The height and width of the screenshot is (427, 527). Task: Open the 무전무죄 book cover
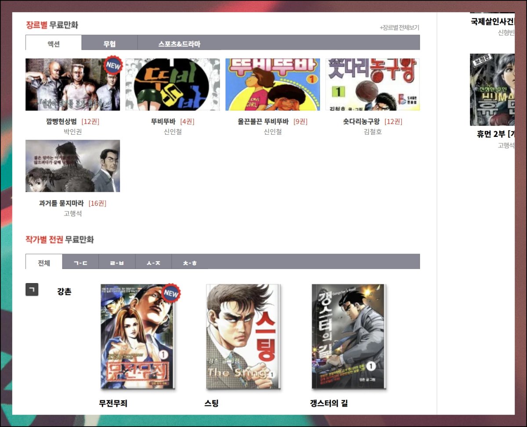pyautogui.click(x=137, y=337)
